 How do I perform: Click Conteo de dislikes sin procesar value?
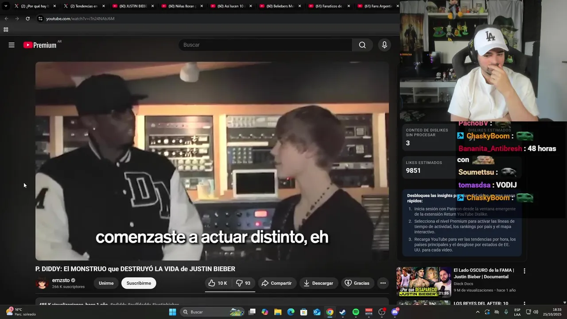click(408, 143)
